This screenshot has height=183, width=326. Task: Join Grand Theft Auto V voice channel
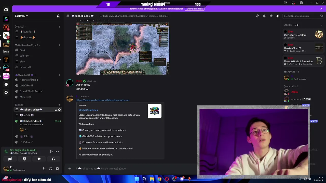tap(38, 91)
